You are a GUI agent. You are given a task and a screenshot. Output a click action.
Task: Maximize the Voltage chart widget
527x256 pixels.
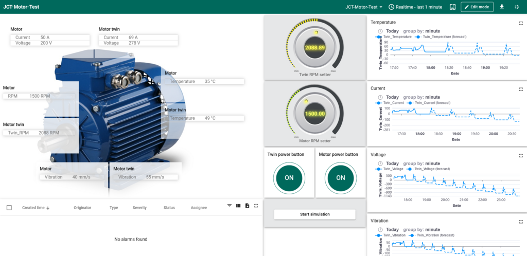520,155
